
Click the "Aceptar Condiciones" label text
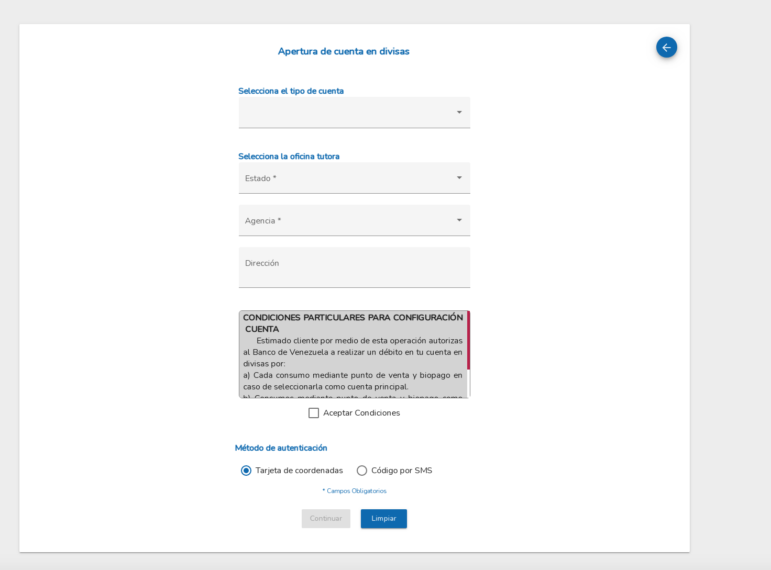point(361,413)
